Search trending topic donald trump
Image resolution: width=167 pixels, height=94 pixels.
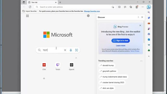pyautogui.click(x=107, y=66)
